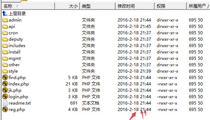Click the 2016-2-18 21:39 date of style
Viewport: 210px width, 120px height.
[x=134, y=71]
